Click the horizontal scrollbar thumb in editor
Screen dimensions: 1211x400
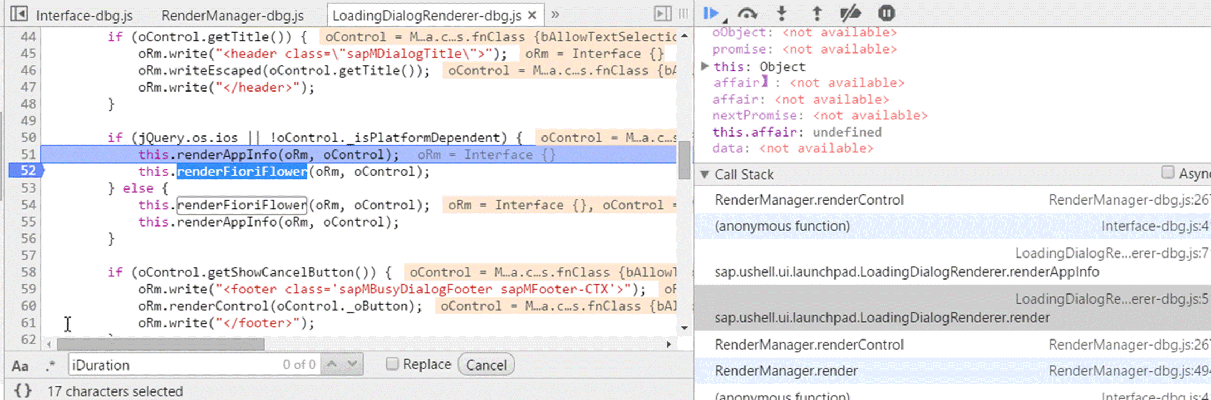click(x=161, y=344)
